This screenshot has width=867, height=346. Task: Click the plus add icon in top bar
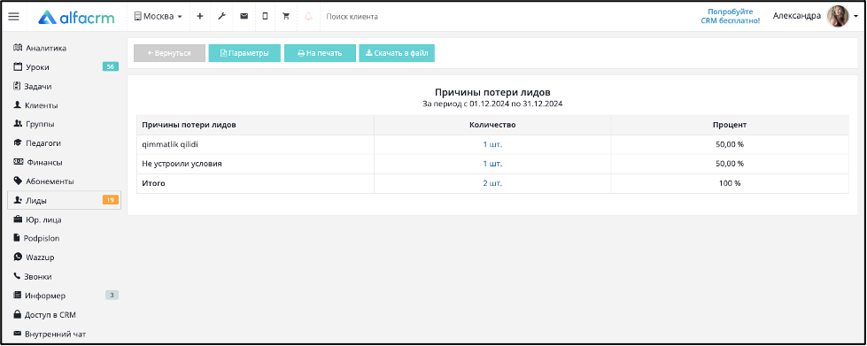[x=200, y=17]
